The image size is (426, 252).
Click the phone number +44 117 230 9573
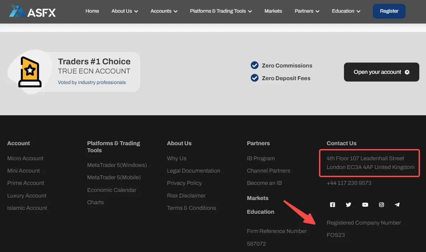tap(349, 183)
